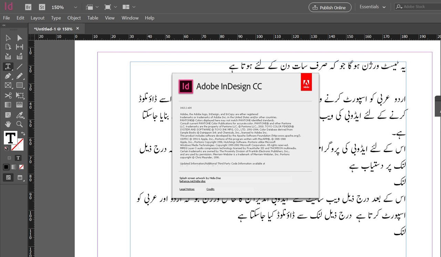Open Adobe Stock via St icon
441x257 pixels.
42,7
